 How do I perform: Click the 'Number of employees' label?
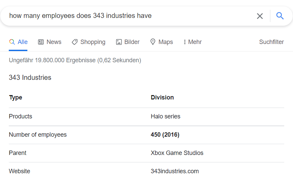pyautogui.click(x=38, y=135)
